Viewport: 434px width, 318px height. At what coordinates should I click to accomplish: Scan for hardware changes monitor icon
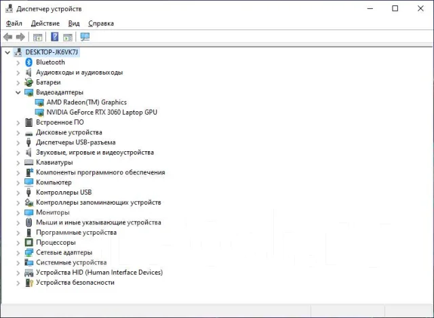(x=85, y=37)
